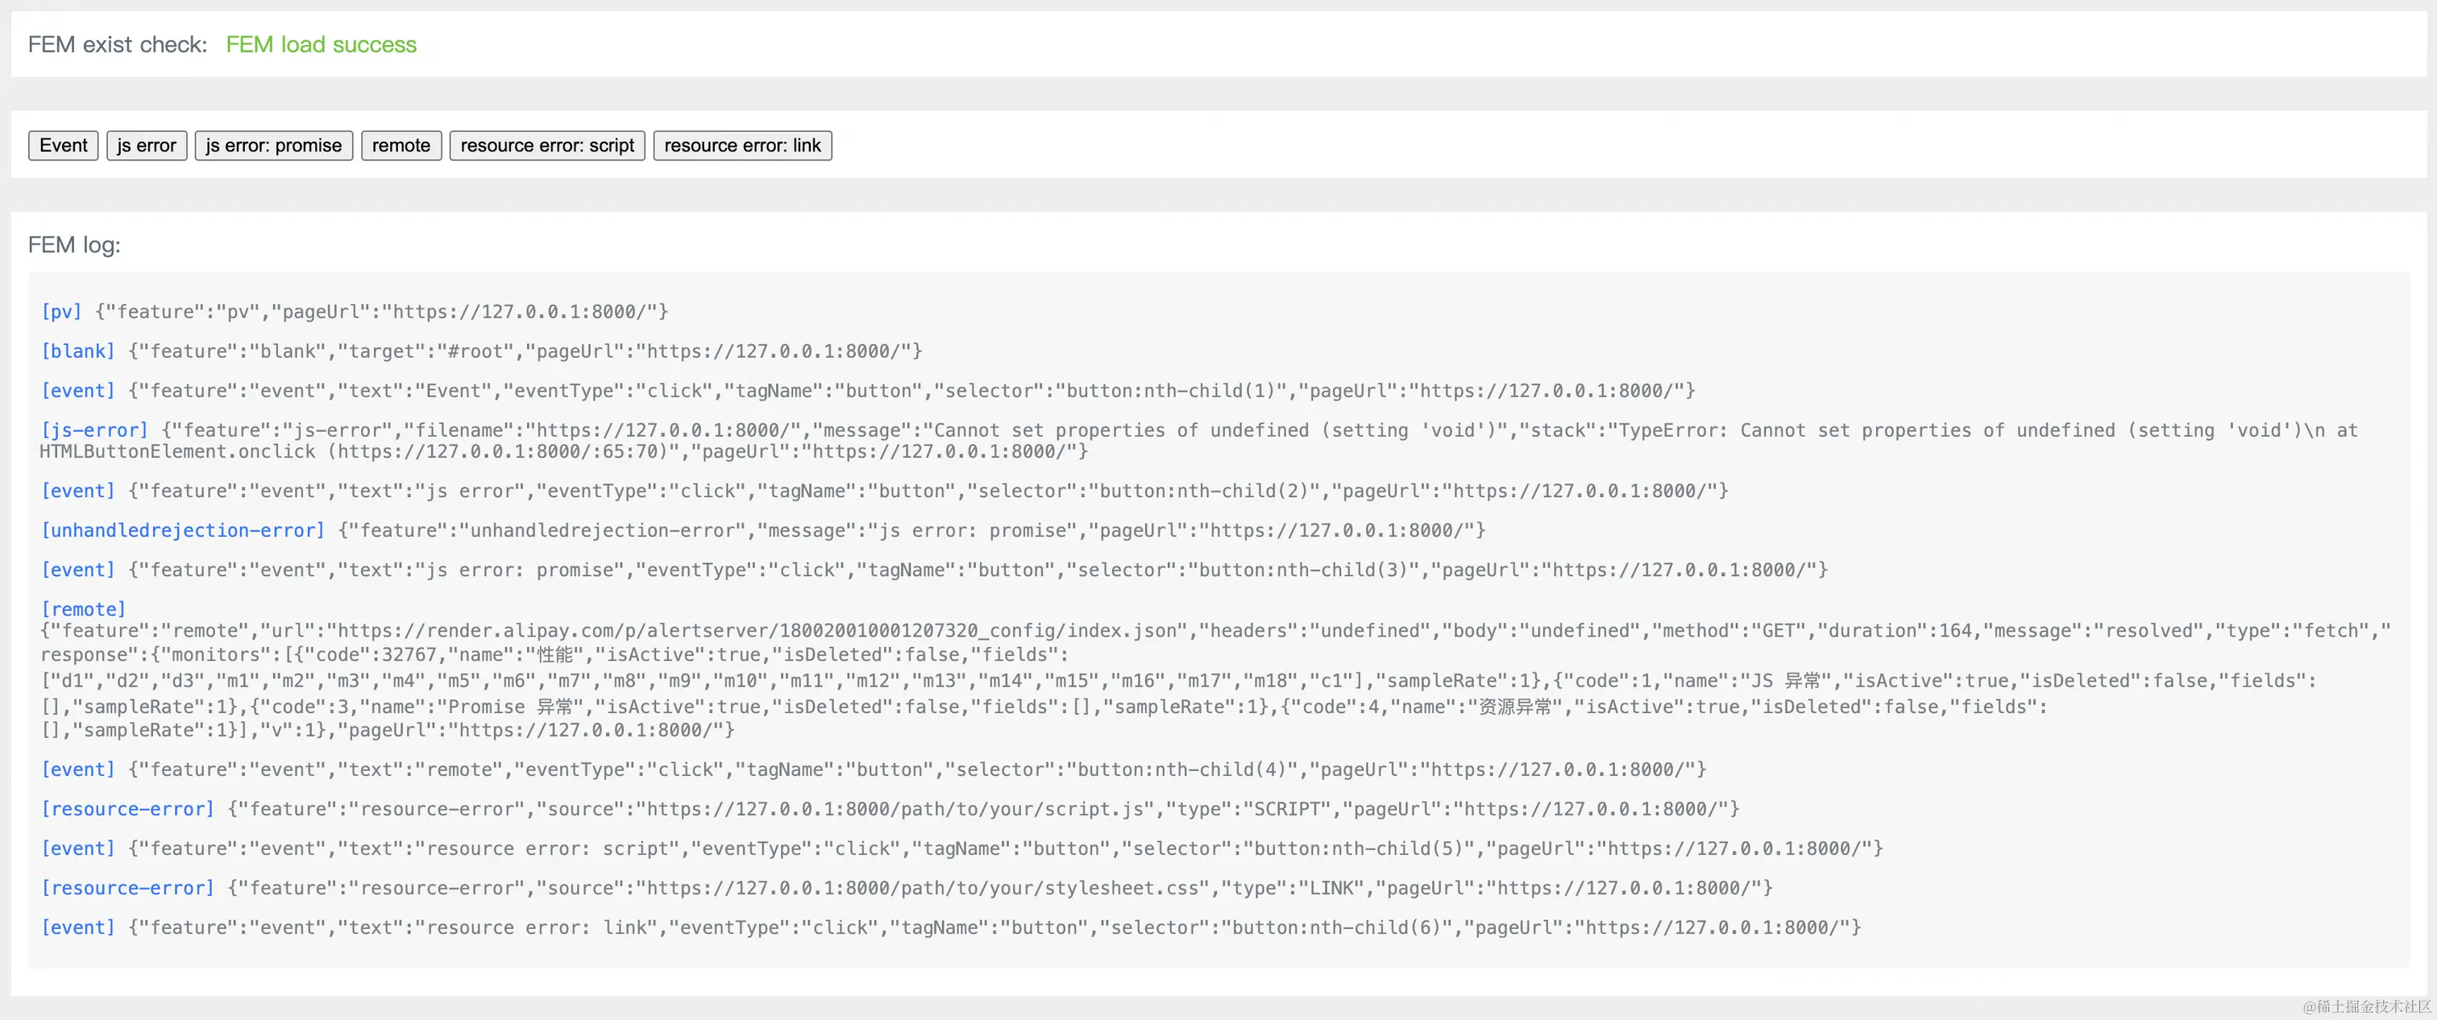
Task: Click the FEM log heading
Action: click(74, 245)
